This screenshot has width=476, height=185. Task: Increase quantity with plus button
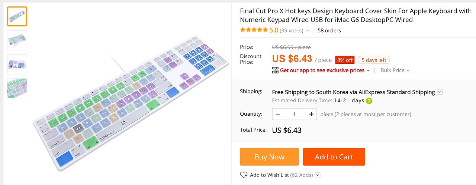click(x=311, y=114)
